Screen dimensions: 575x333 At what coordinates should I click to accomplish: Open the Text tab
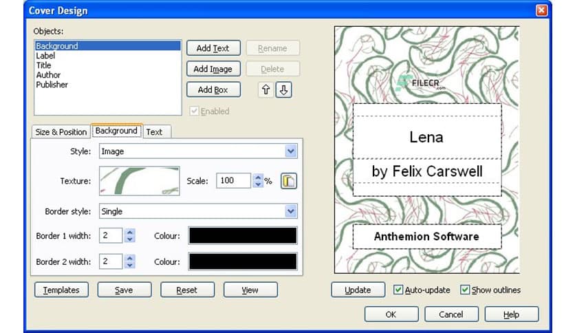point(154,131)
